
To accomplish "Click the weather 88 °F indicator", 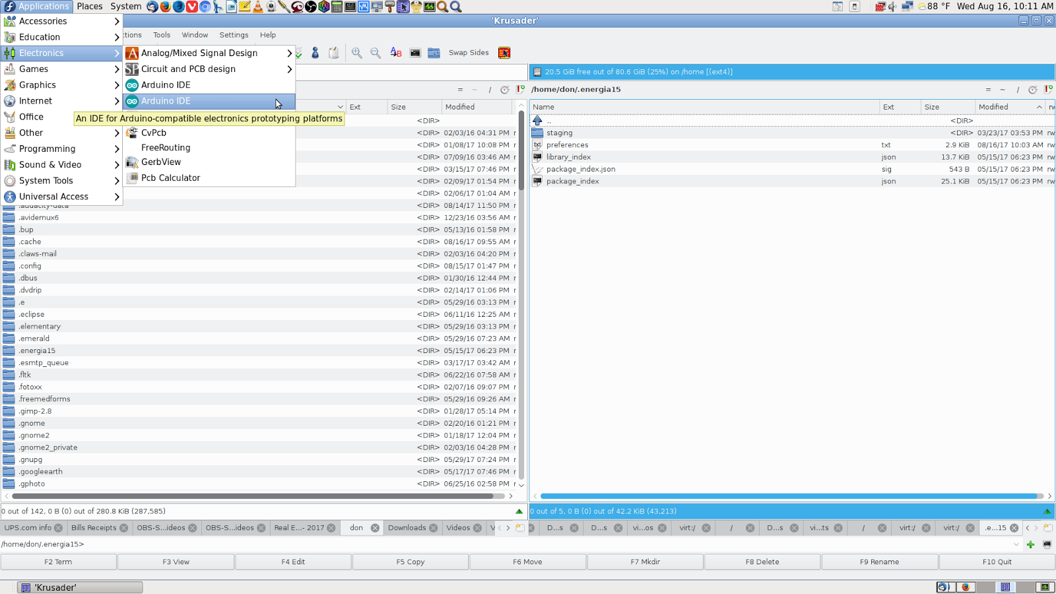I will point(934,7).
